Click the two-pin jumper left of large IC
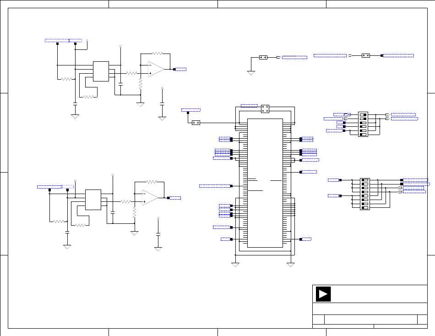This screenshot has width=435, height=336. pyautogui.click(x=196, y=123)
